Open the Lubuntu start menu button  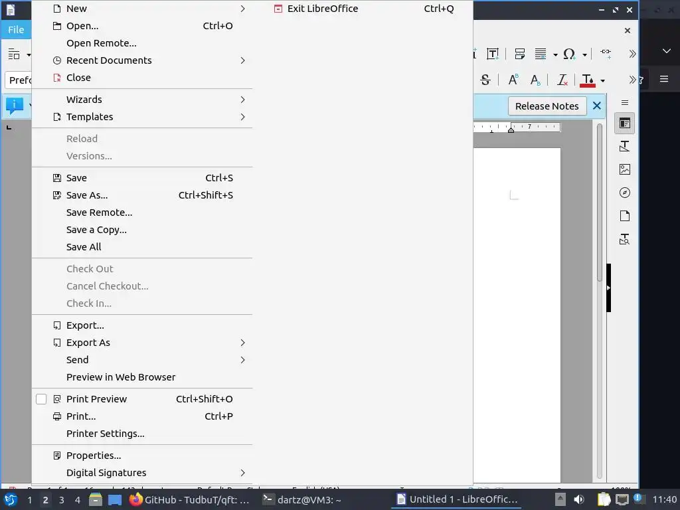11,499
